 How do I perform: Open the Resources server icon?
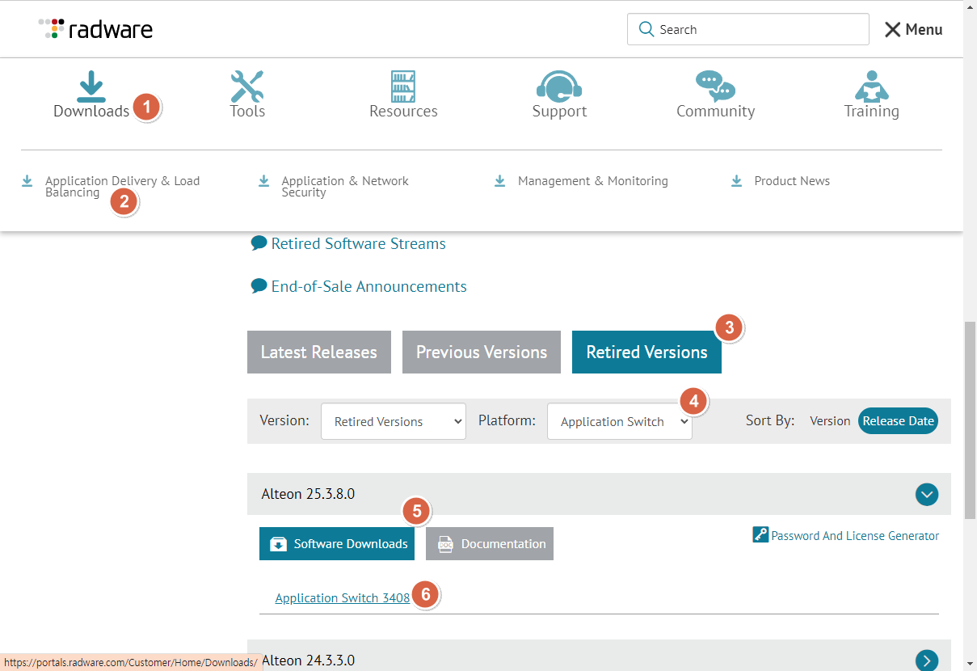(x=403, y=86)
